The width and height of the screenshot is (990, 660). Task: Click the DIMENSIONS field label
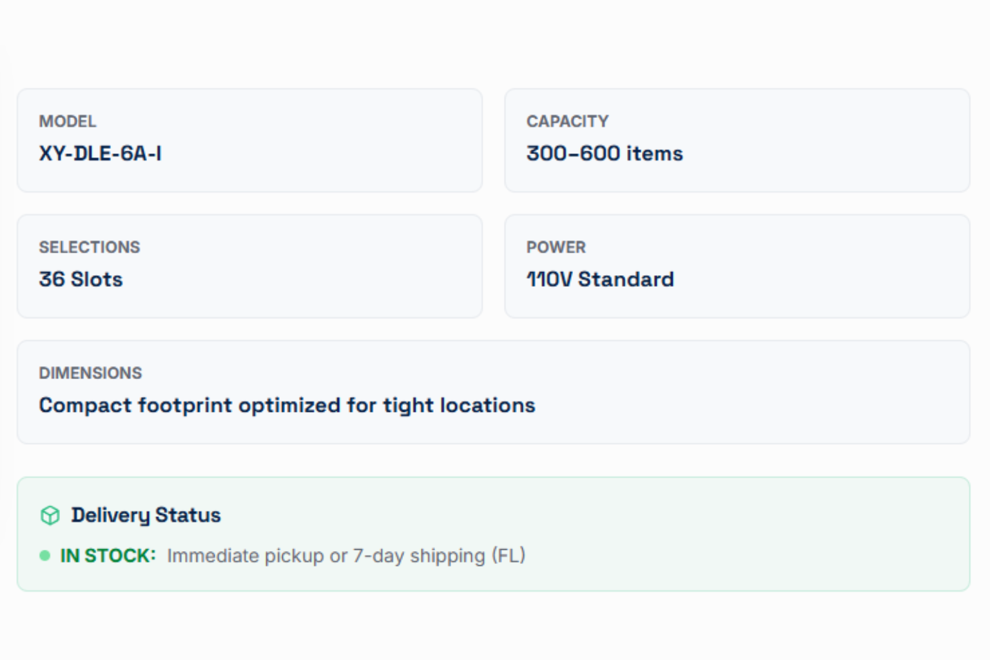[90, 373]
